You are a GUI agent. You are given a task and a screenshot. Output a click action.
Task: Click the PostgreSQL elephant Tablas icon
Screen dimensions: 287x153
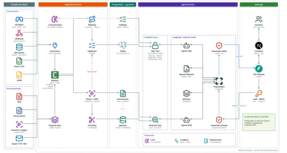[123, 45]
